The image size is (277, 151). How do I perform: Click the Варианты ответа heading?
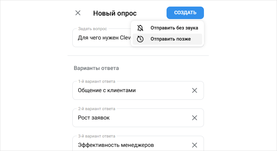pyautogui.click(x=96, y=68)
